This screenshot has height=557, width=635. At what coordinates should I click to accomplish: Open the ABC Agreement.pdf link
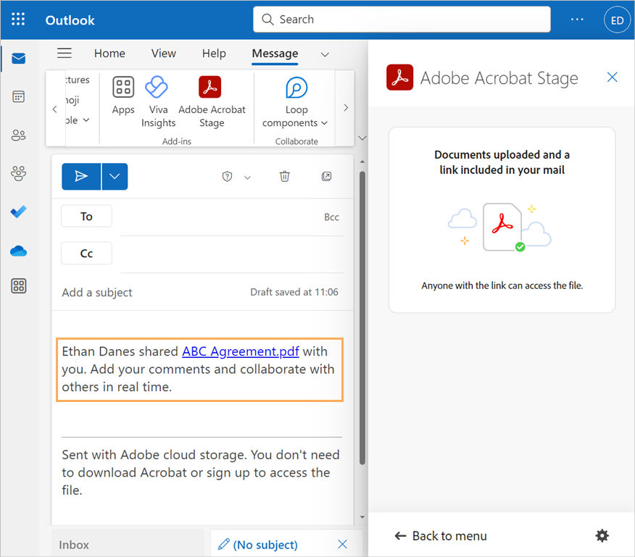point(240,351)
